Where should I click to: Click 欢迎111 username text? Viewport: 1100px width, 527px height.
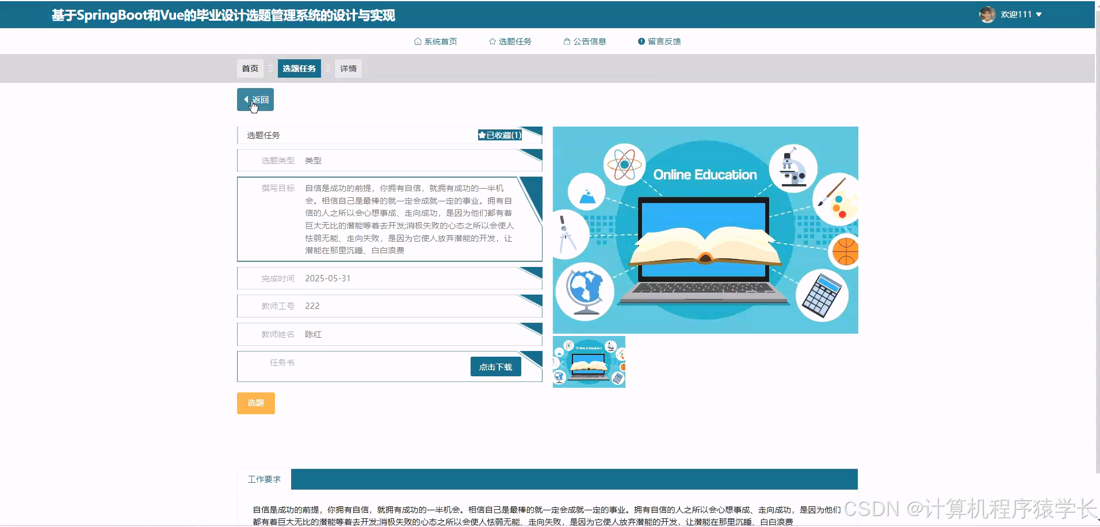[1016, 14]
